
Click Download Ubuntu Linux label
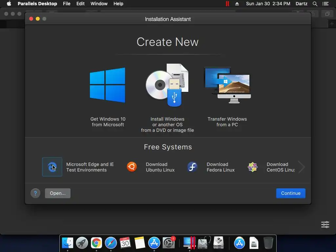pyautogui.click(x=160, y=167)
